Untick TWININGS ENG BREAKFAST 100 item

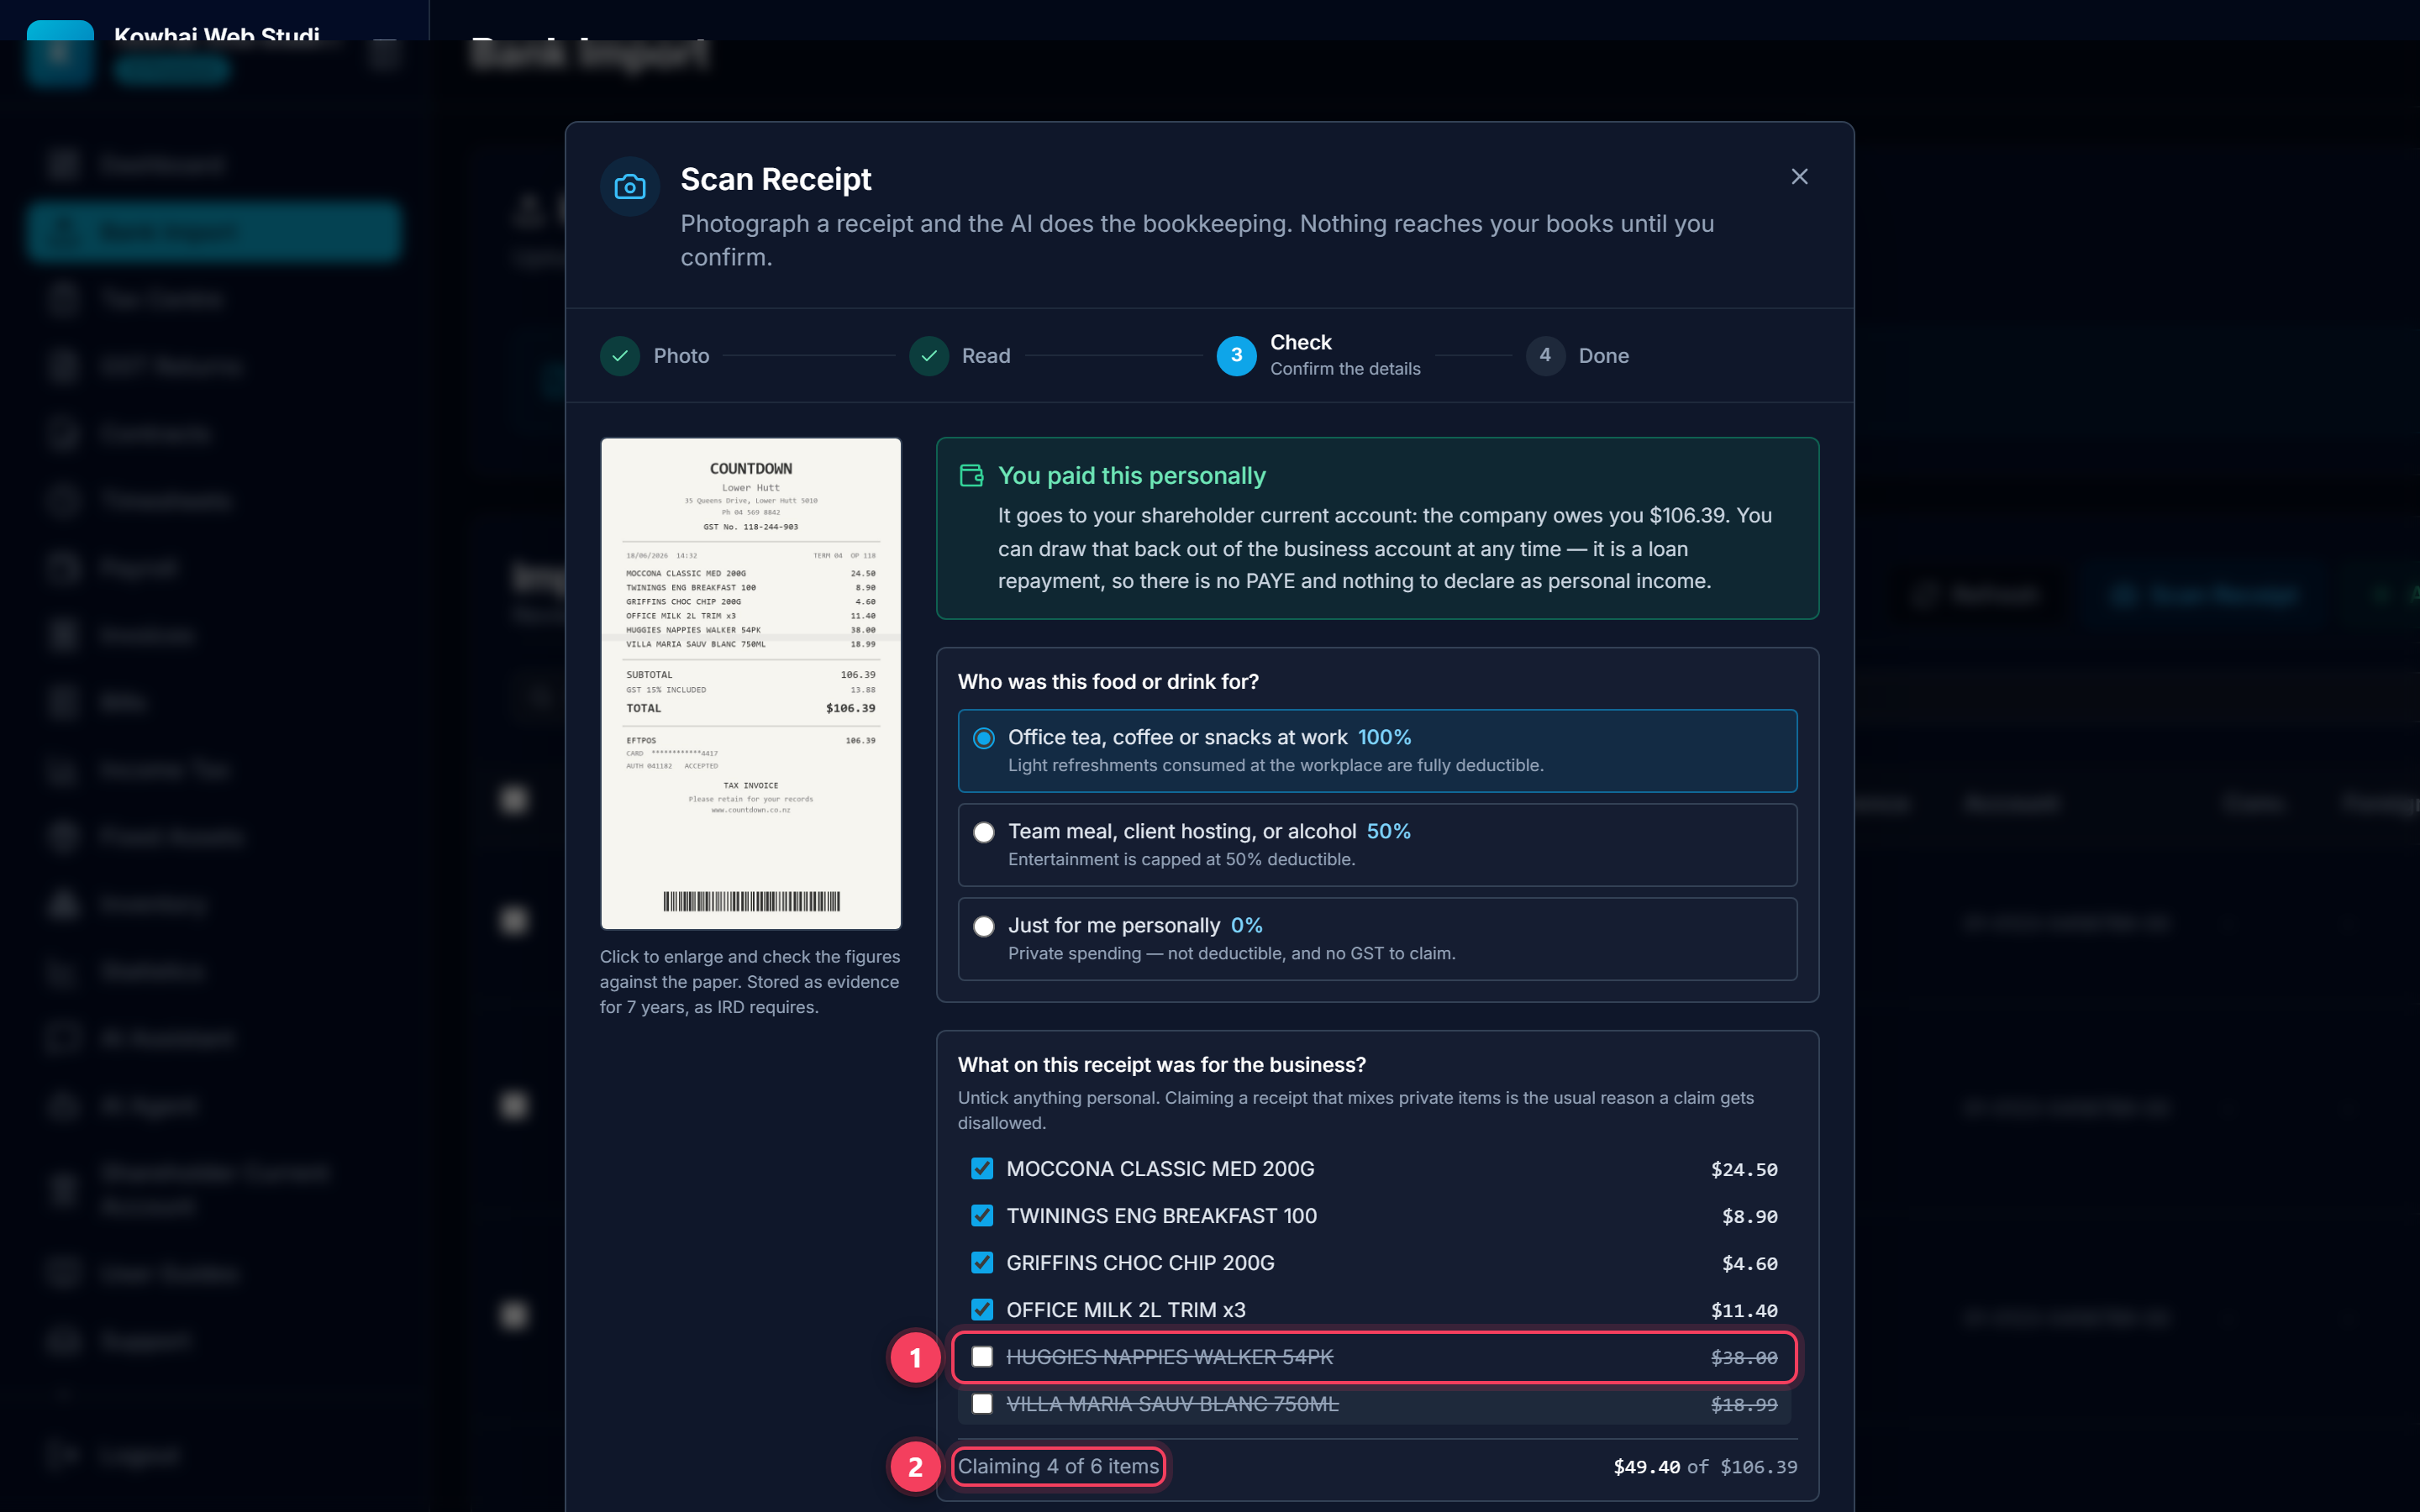(x=982, y=1216)
